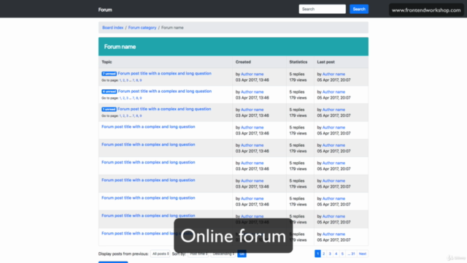Go to page 7 of 1-unread topic
The height and width of the screenshot is (263, 467).
pos(133,115)
